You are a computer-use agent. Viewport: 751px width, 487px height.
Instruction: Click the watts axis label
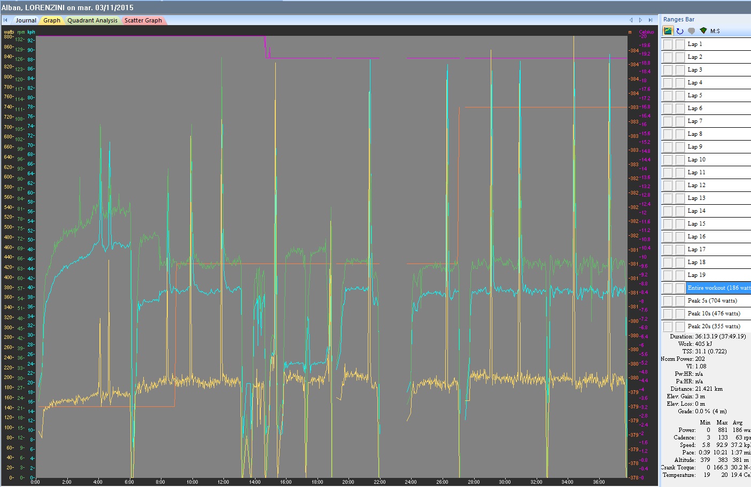click(9, 32)
